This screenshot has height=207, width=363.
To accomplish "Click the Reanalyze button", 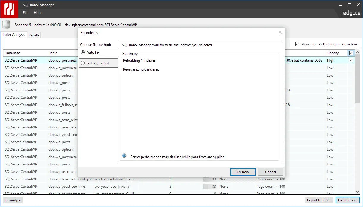I will click(x=13, y=200).
